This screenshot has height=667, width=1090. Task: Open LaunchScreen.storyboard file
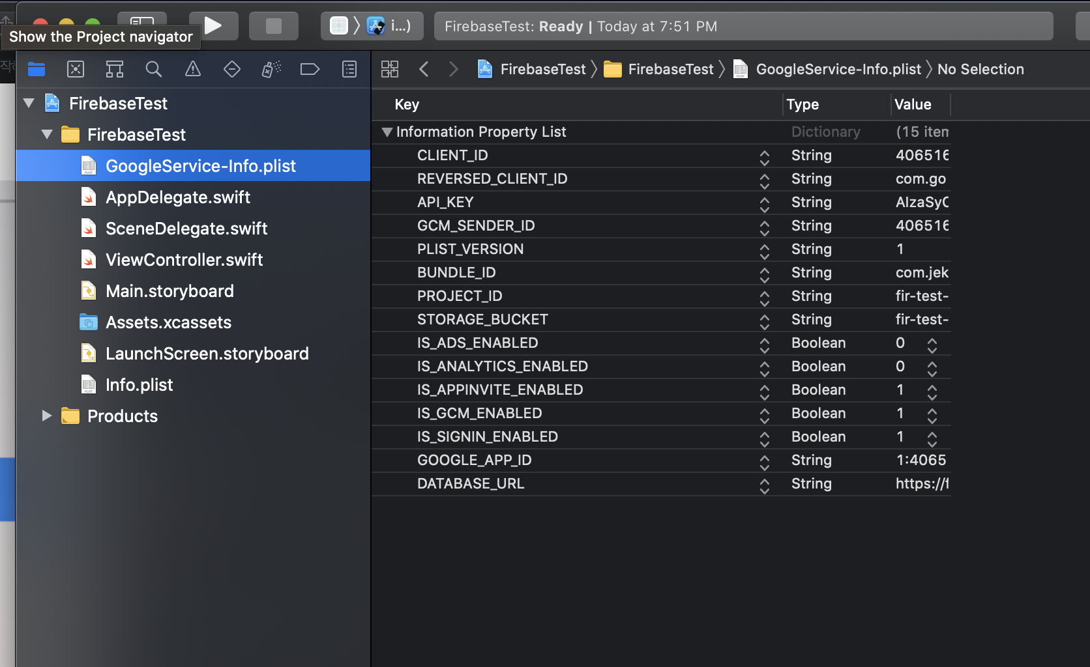pos(193,353)
